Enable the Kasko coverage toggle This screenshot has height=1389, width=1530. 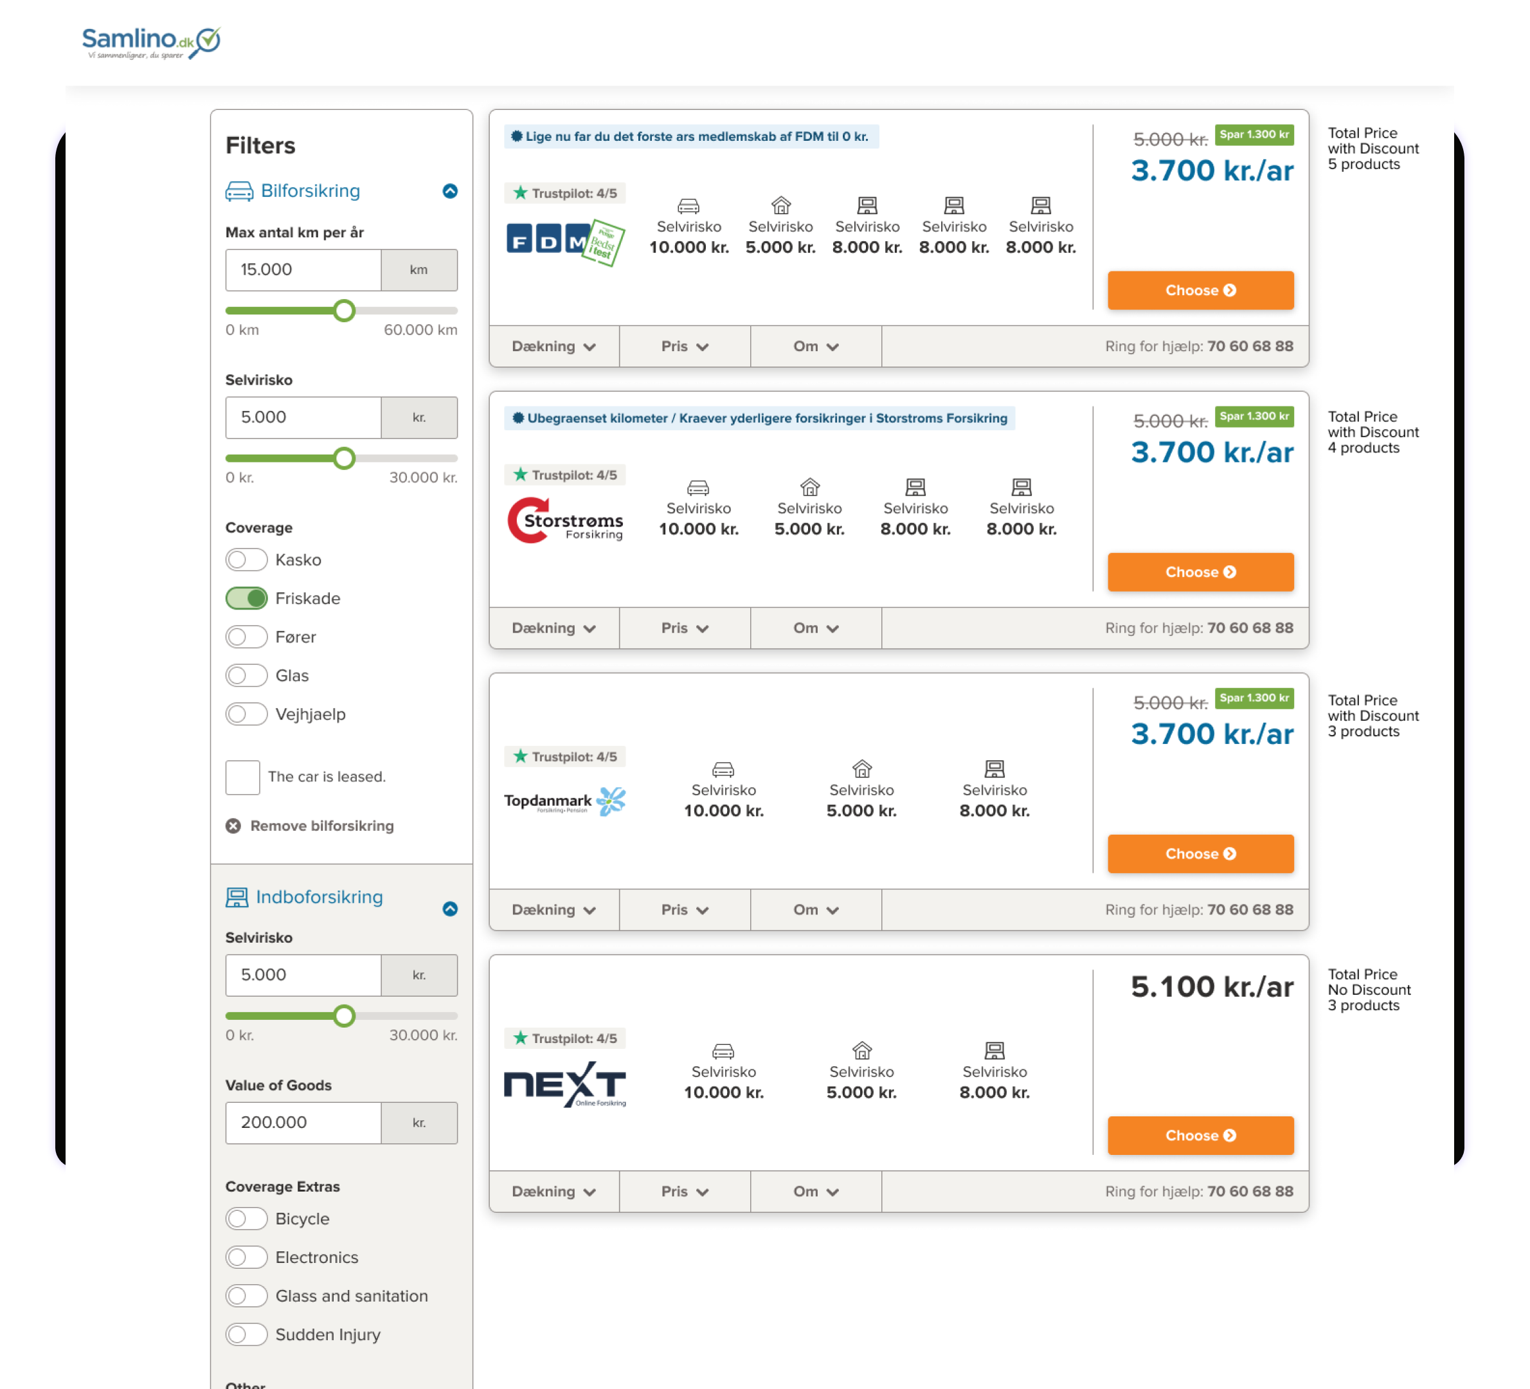(247, 560)
